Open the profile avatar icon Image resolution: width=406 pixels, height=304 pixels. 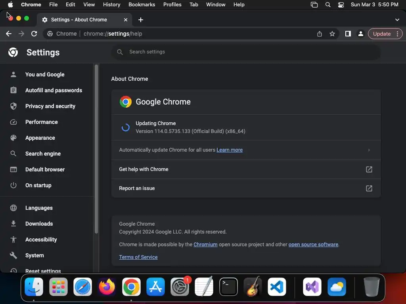(360, 34)
